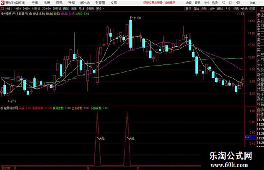Image resolution: width=264 pixels, height=170 pixels.
Task: Click the 2023年 label on time axis
Action: tap(6, 168)
